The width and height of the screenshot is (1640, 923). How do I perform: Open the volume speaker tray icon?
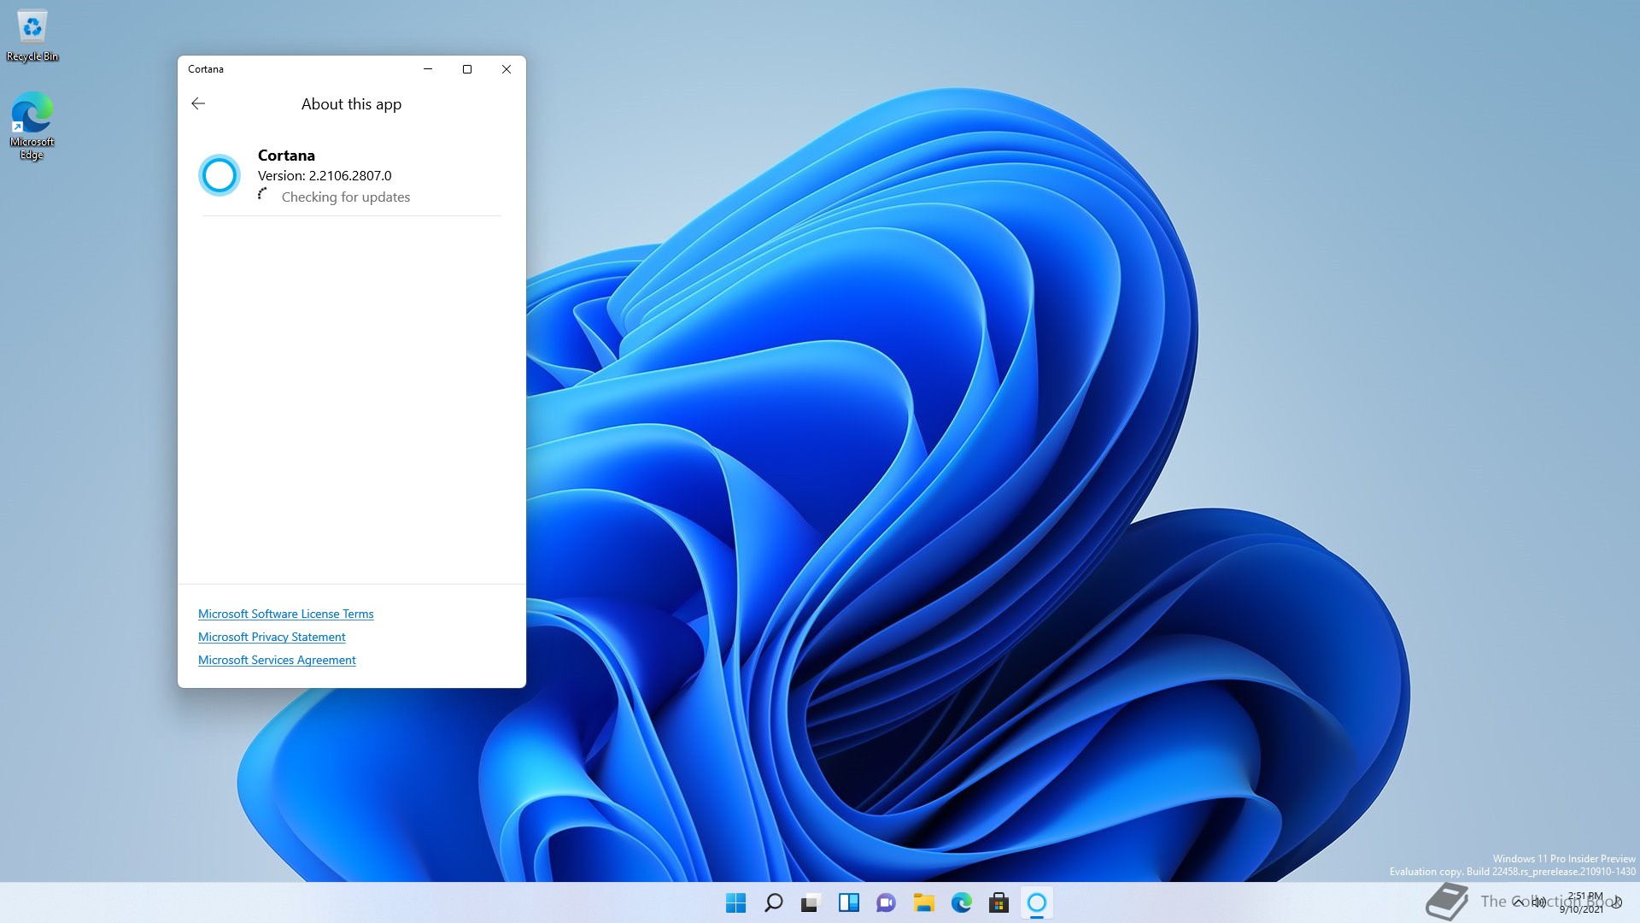(1538, 902)
